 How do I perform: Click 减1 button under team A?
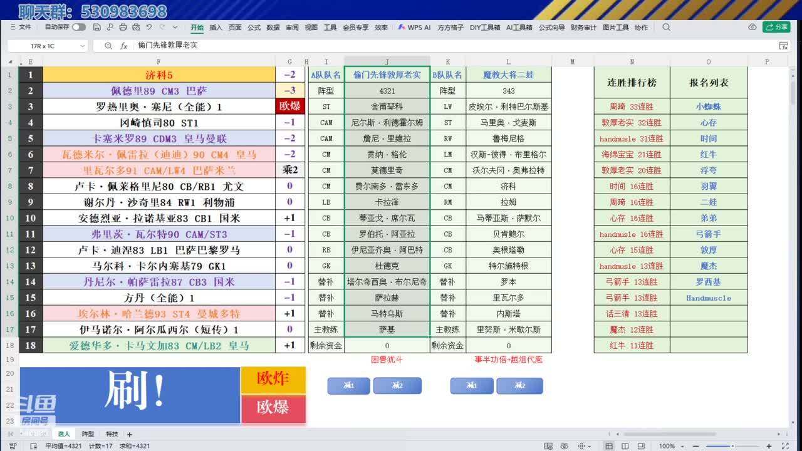tap(349, 386)
